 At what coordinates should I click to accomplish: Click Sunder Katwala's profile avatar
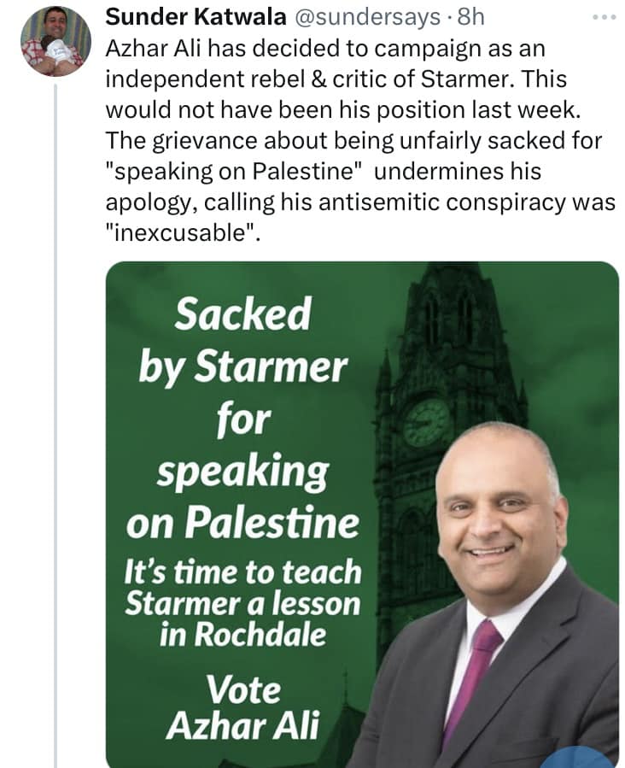[x=55, y=42]
